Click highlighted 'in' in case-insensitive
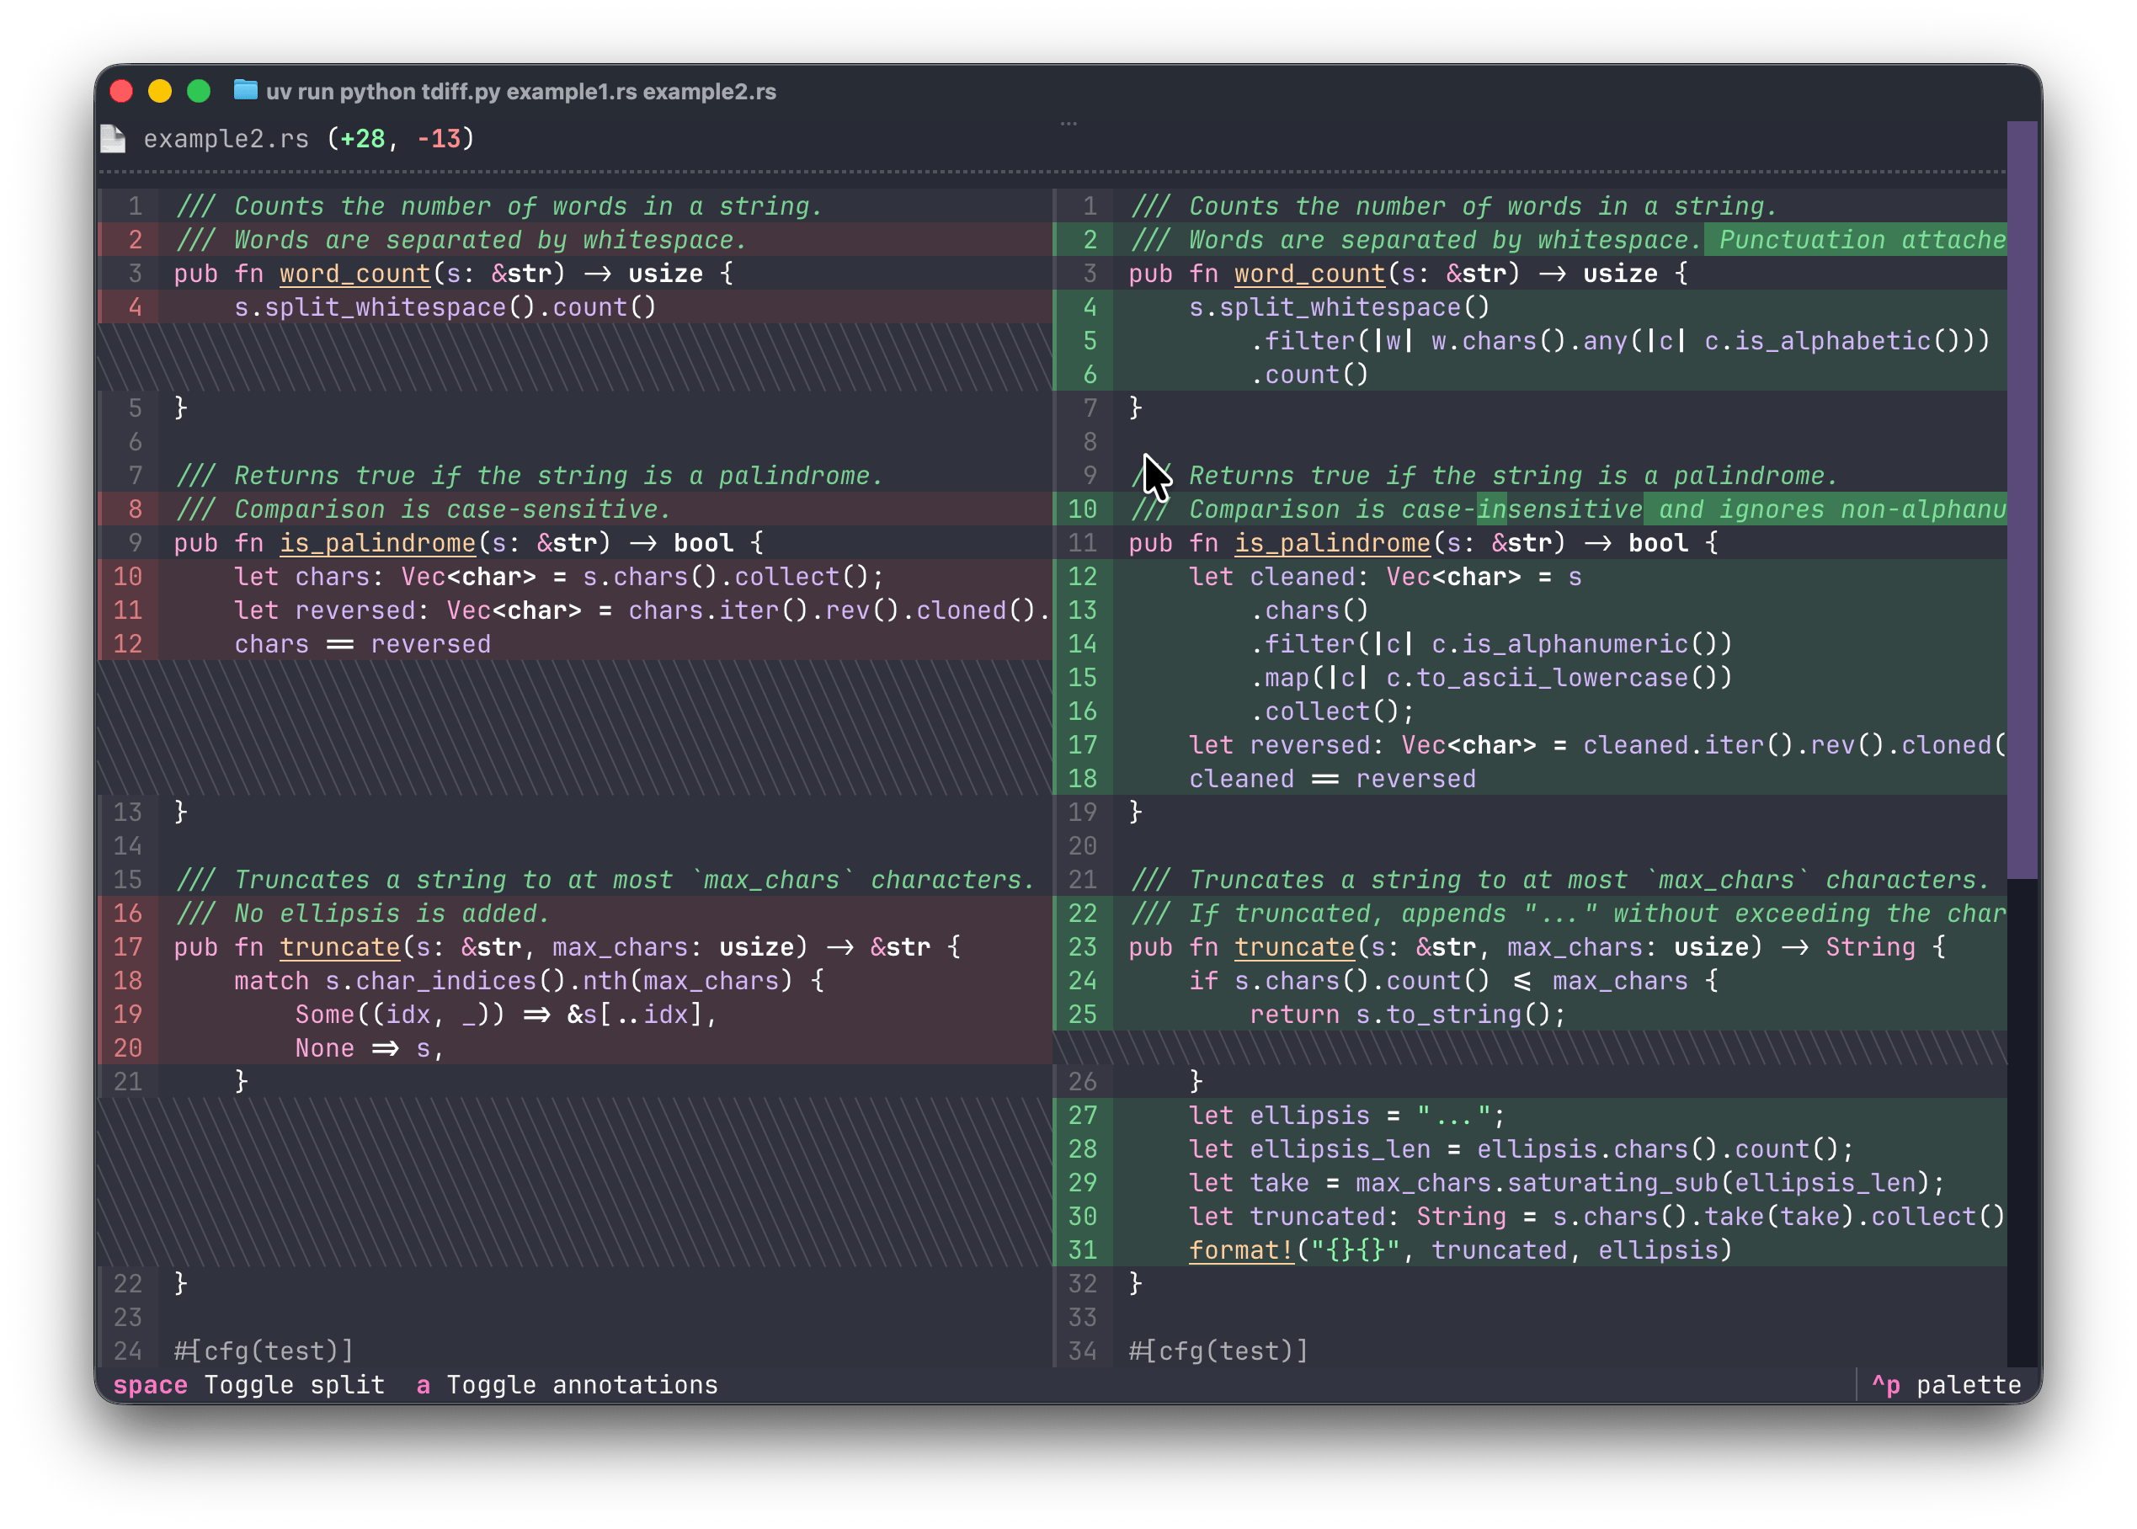 pos(1491,509)
